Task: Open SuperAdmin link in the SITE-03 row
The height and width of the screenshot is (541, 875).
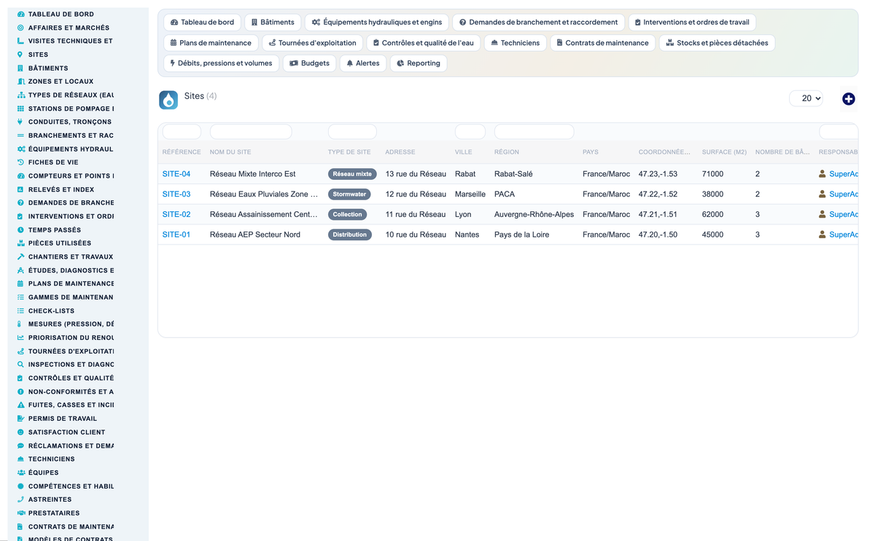Action: tap(844, 194)
